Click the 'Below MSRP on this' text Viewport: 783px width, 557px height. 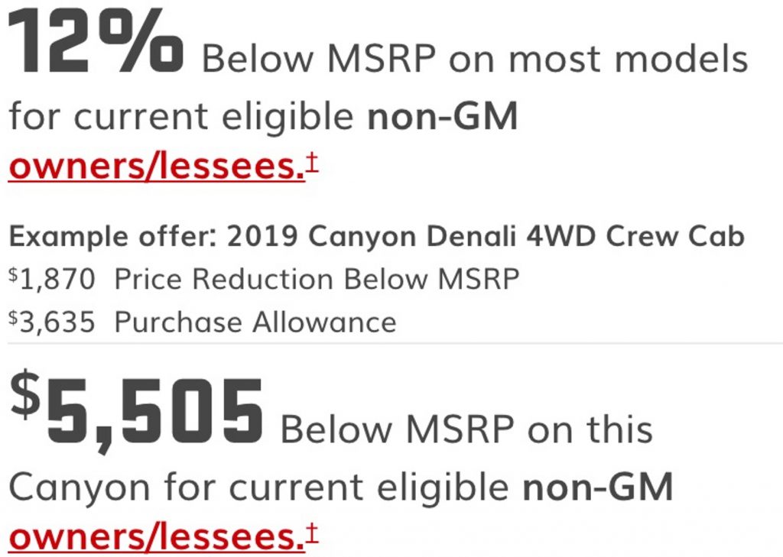(x=467, y=429)
